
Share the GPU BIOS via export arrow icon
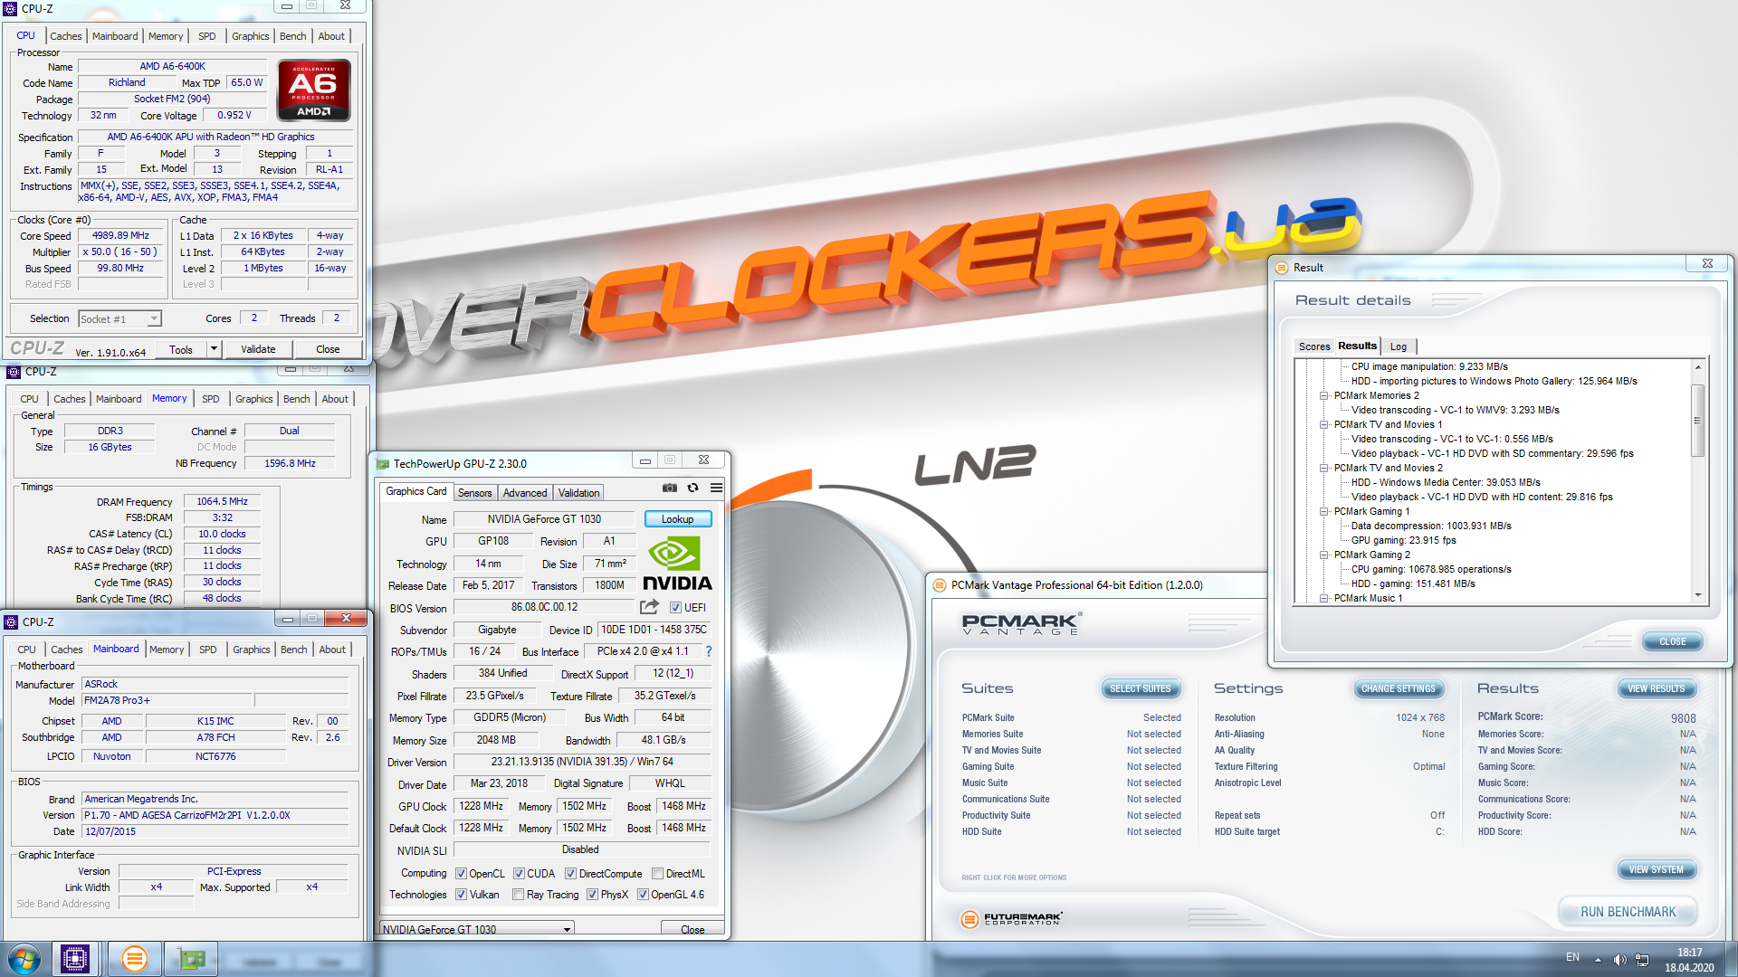(x=649, y=607)
